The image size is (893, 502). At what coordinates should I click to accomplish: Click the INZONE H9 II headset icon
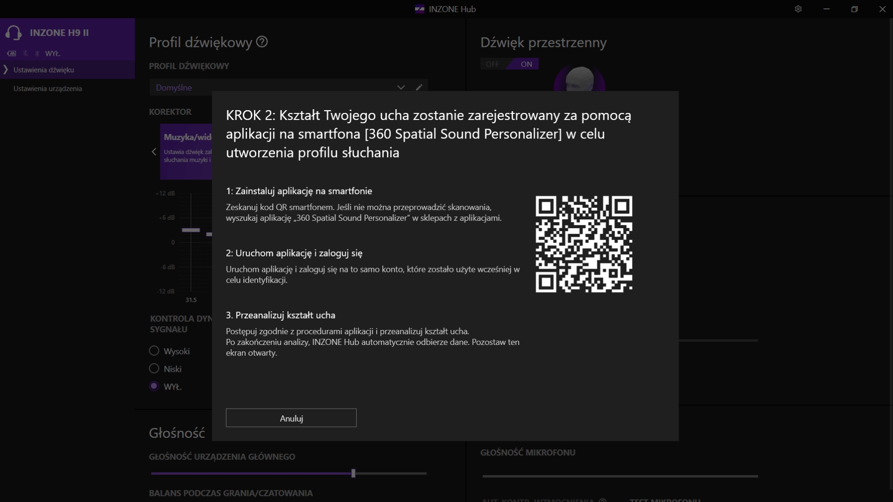click(x=13, y=33)
